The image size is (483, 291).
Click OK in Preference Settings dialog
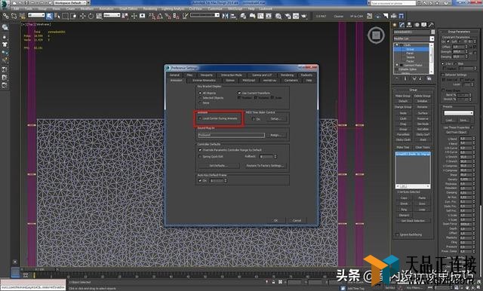click(x=275, y=221)
